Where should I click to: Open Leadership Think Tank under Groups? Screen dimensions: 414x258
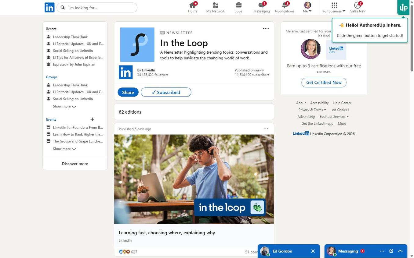coord(70,85)
